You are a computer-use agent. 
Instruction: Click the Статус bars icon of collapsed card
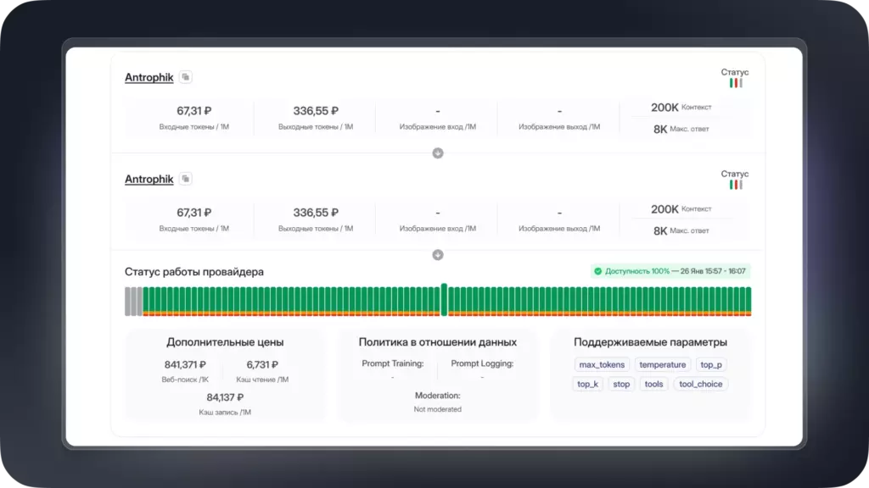736,83
